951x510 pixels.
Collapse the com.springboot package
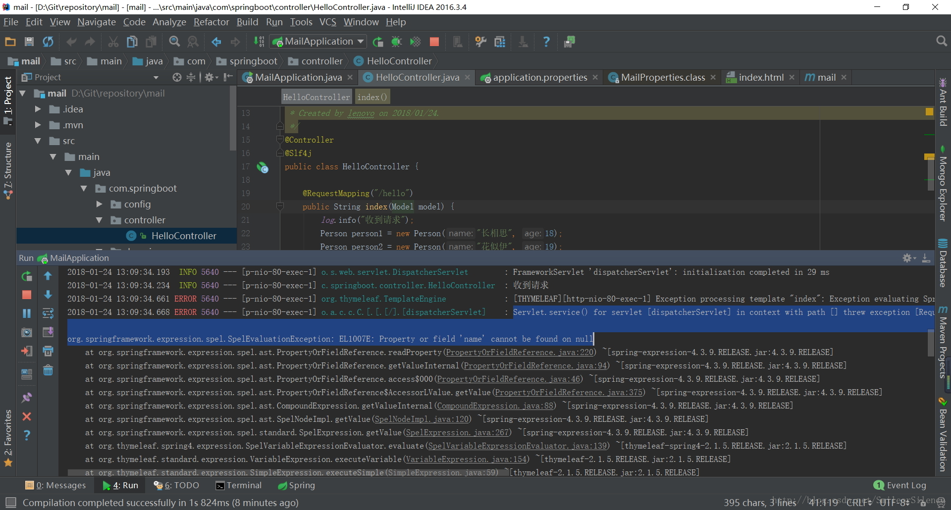pyautogui.click(x=84, y=188)
